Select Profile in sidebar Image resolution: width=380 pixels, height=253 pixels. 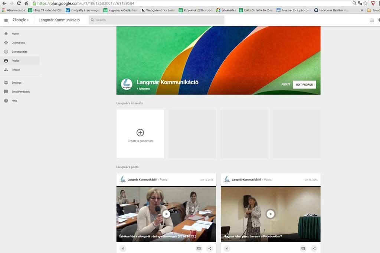(20, 61)
